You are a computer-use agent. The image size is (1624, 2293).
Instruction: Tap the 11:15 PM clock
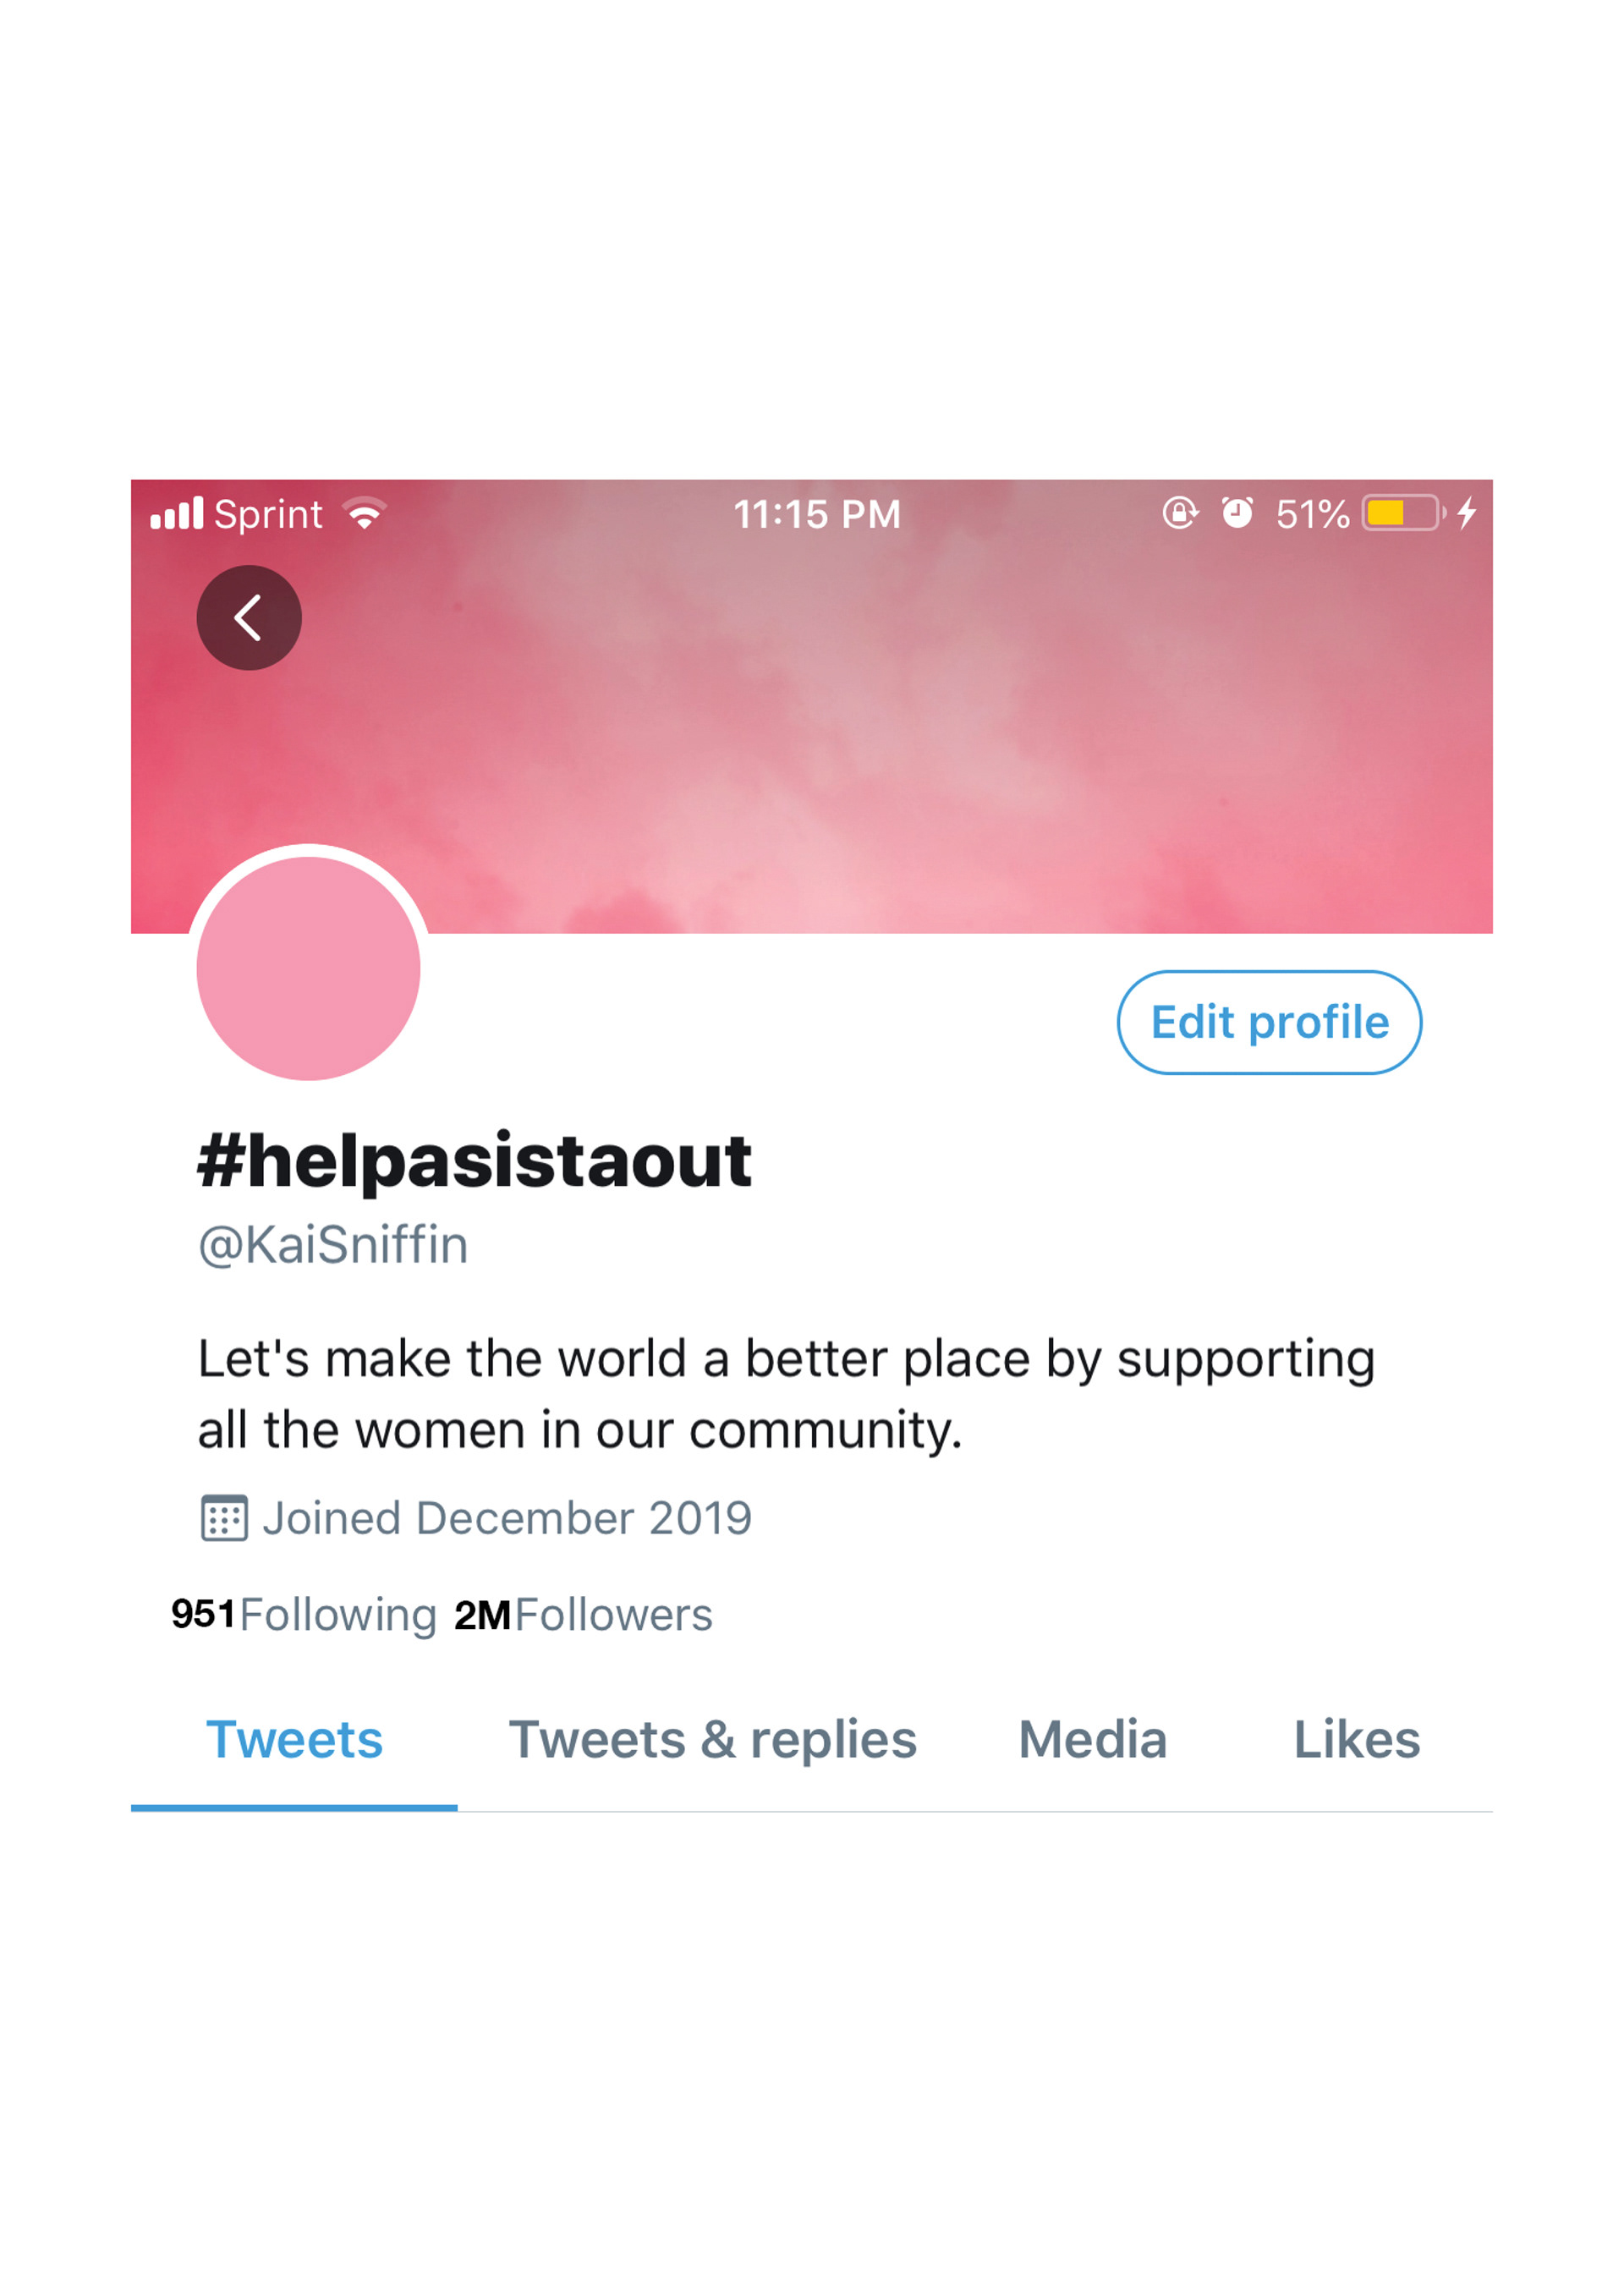[x=817, y=514]
